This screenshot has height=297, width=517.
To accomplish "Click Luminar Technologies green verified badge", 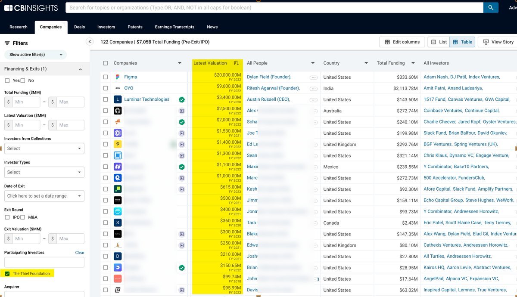I will point(182,99).
